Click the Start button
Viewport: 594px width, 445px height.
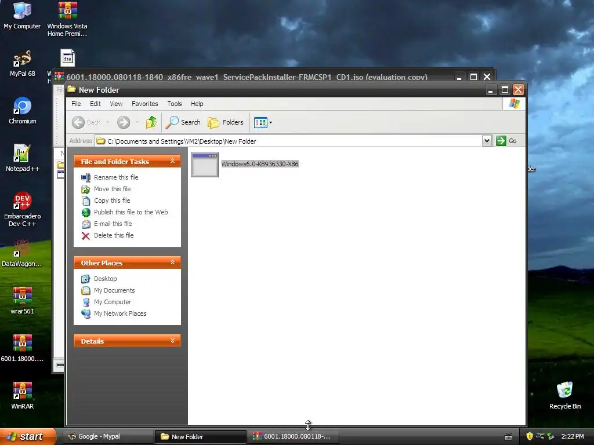pyautogui.click(x=28, y=436)
